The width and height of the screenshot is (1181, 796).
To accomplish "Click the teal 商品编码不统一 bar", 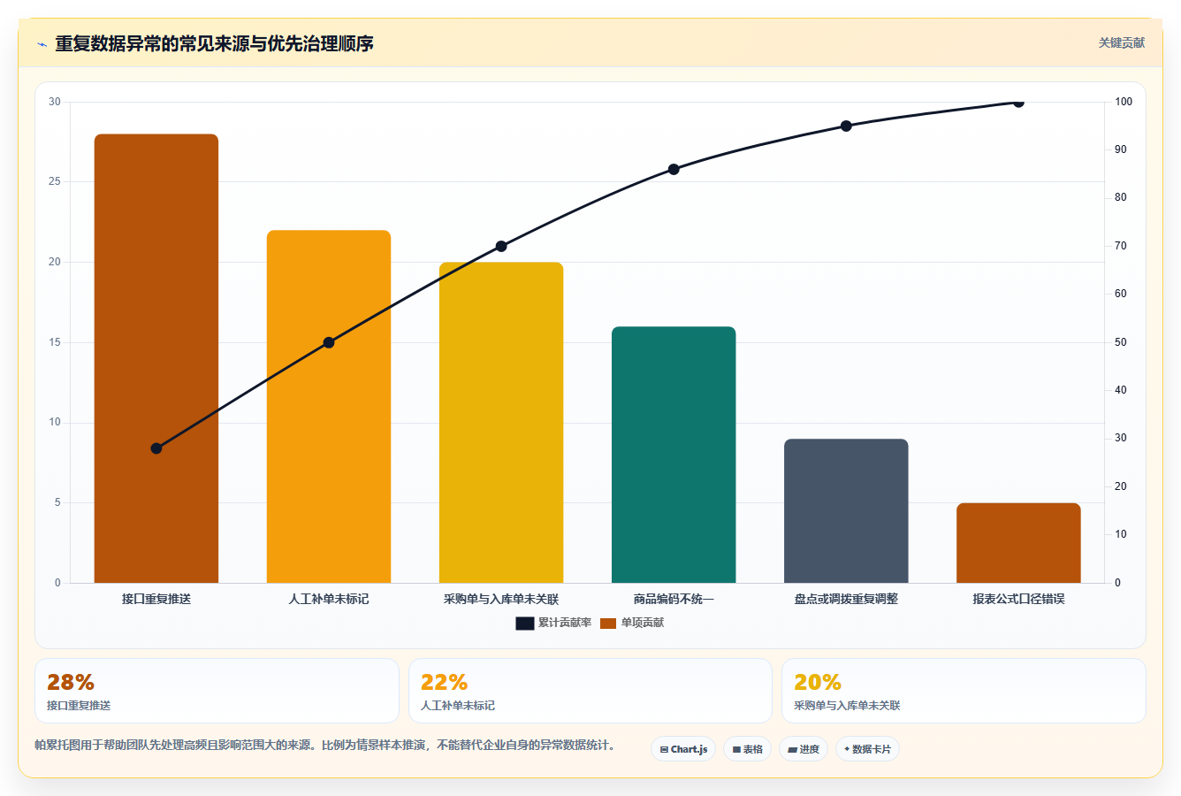I will (674, 455).
